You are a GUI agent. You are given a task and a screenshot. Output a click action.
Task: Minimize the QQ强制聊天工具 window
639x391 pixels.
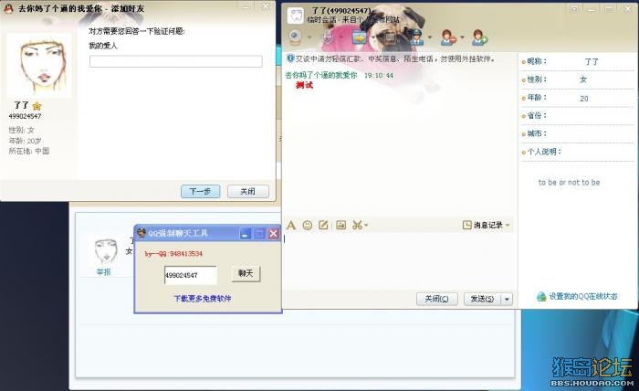tap(246, 234)
